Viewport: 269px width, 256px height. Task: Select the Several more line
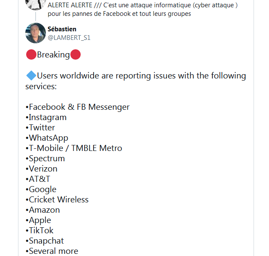pyautogui.click(x=52, y=251)
